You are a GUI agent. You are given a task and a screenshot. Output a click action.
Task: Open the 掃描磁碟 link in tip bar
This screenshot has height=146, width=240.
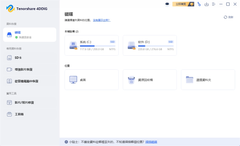click(x=151, y=142)
